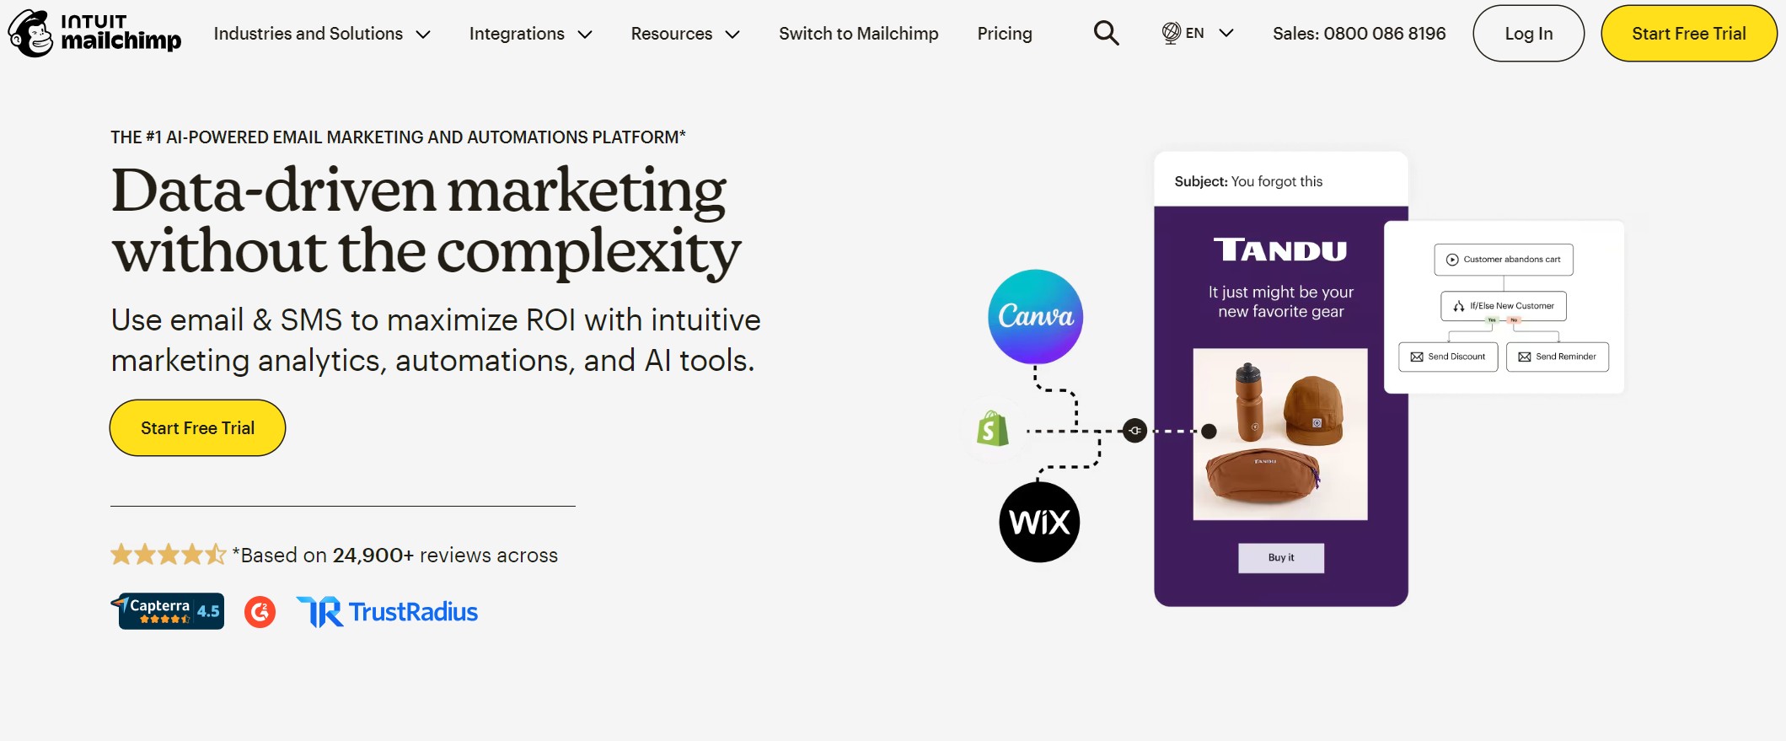
Task: Select the Pricing menu item
Action: pyautogui.click(x=1004, y=34)
